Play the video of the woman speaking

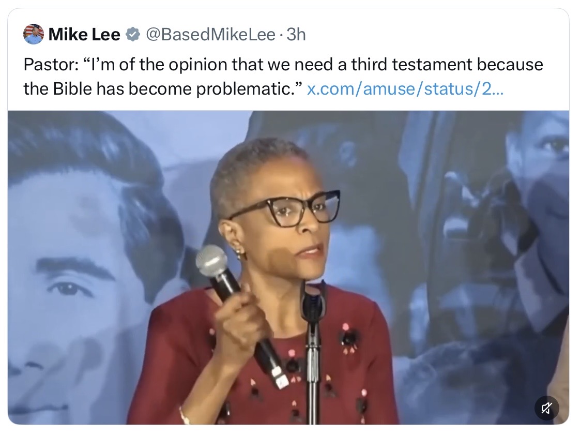(x=288, y=267)
